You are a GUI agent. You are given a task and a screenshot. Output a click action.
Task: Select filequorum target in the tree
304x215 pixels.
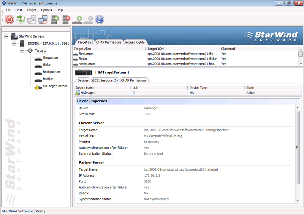point(50,58)
